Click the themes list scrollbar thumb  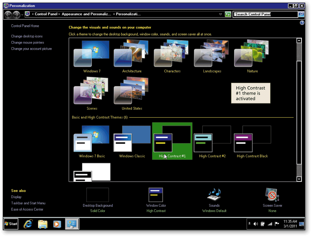pos(299,113)
